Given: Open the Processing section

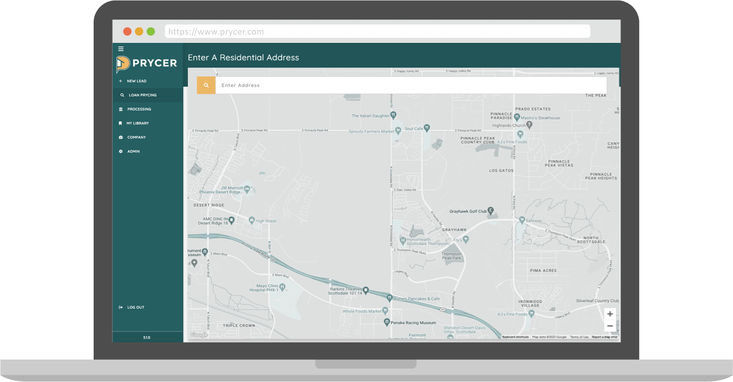Looking at the screenshot, I should (139, 109).
